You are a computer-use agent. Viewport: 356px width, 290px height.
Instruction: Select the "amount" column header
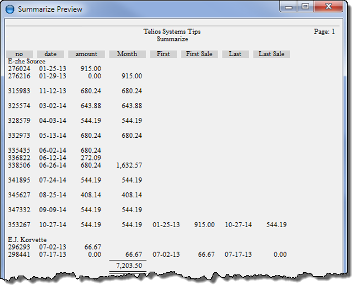(x=86, y=54)
